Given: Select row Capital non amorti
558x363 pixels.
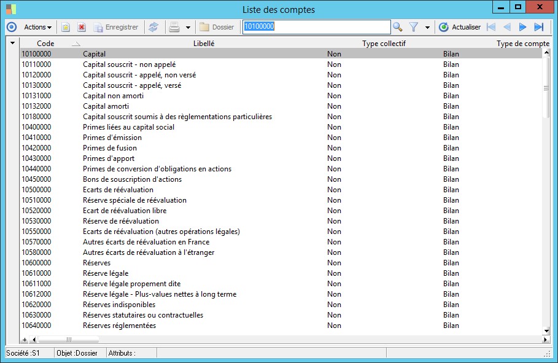Looking at the screenshot, I should click(281, 96).
